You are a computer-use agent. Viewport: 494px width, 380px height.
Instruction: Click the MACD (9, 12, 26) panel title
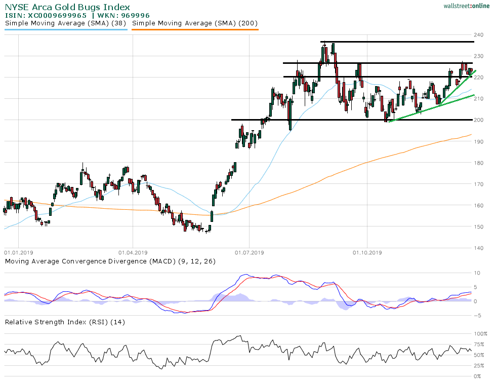pos(110,261)
